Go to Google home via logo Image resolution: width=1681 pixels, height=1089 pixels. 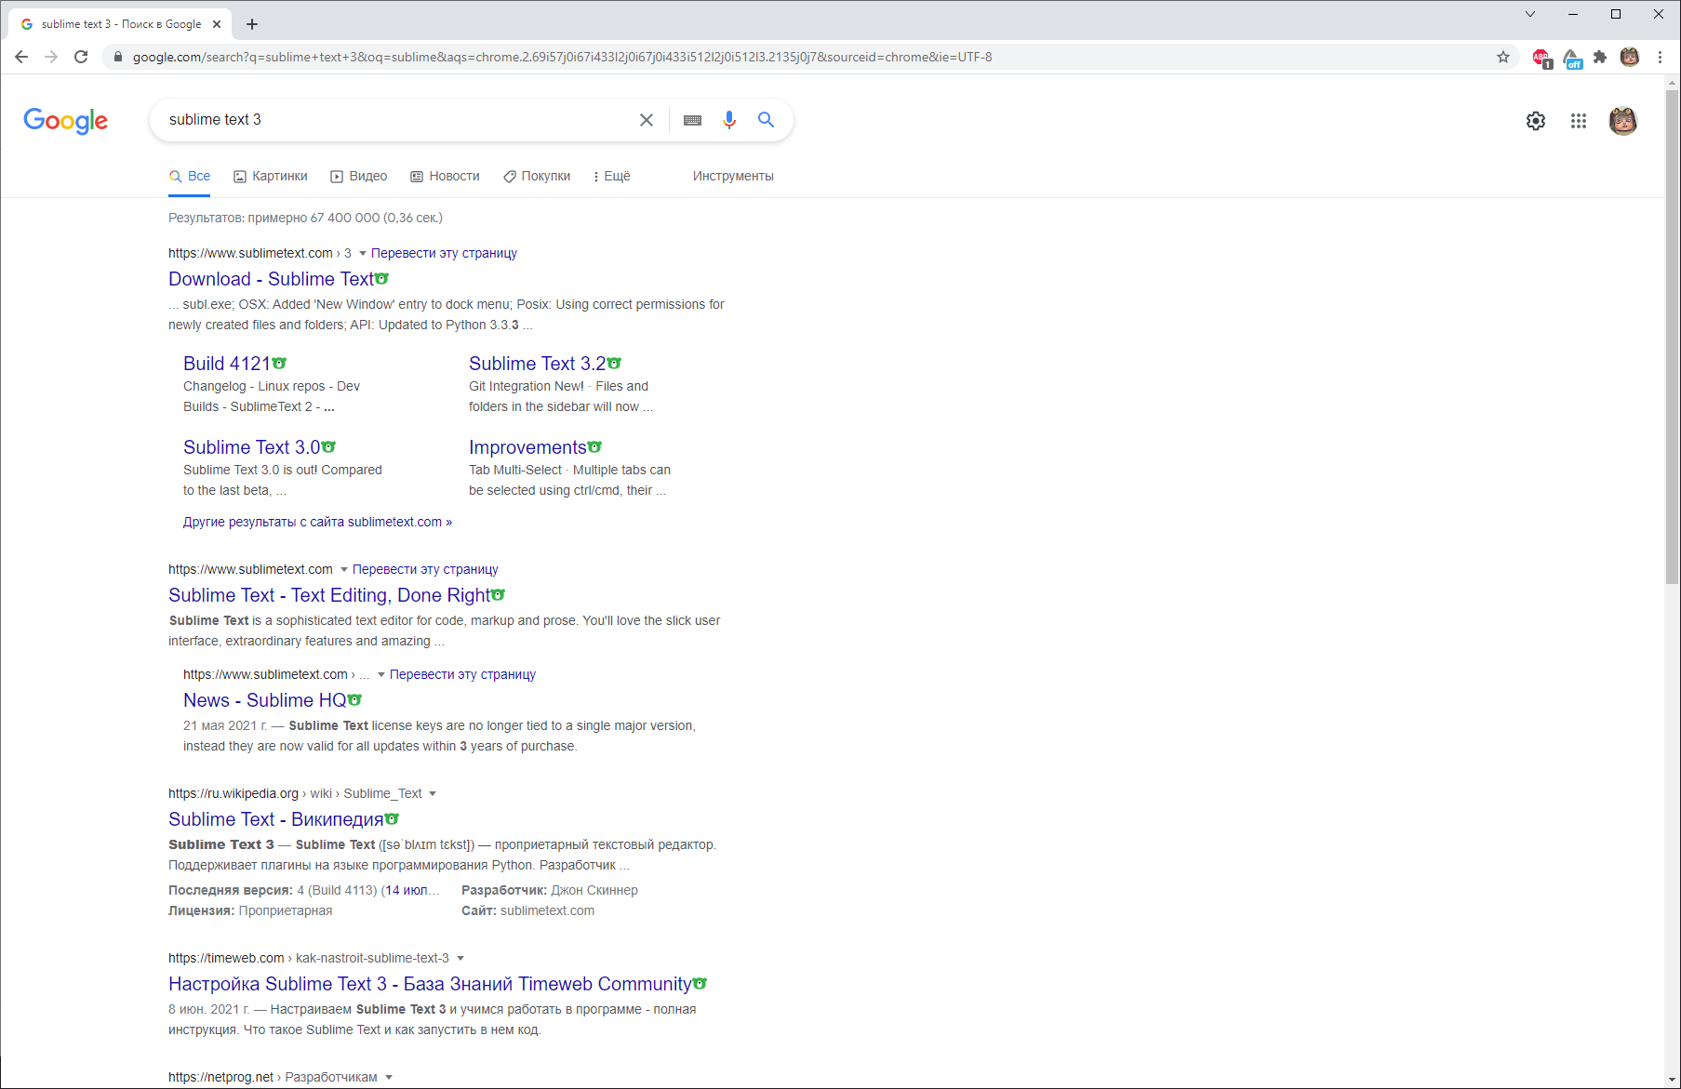click(x=66, y=121)
